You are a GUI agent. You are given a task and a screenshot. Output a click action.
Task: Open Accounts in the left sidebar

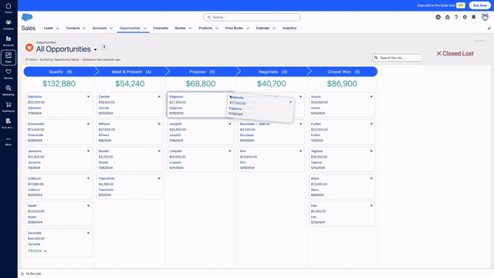tap(8, 41)
